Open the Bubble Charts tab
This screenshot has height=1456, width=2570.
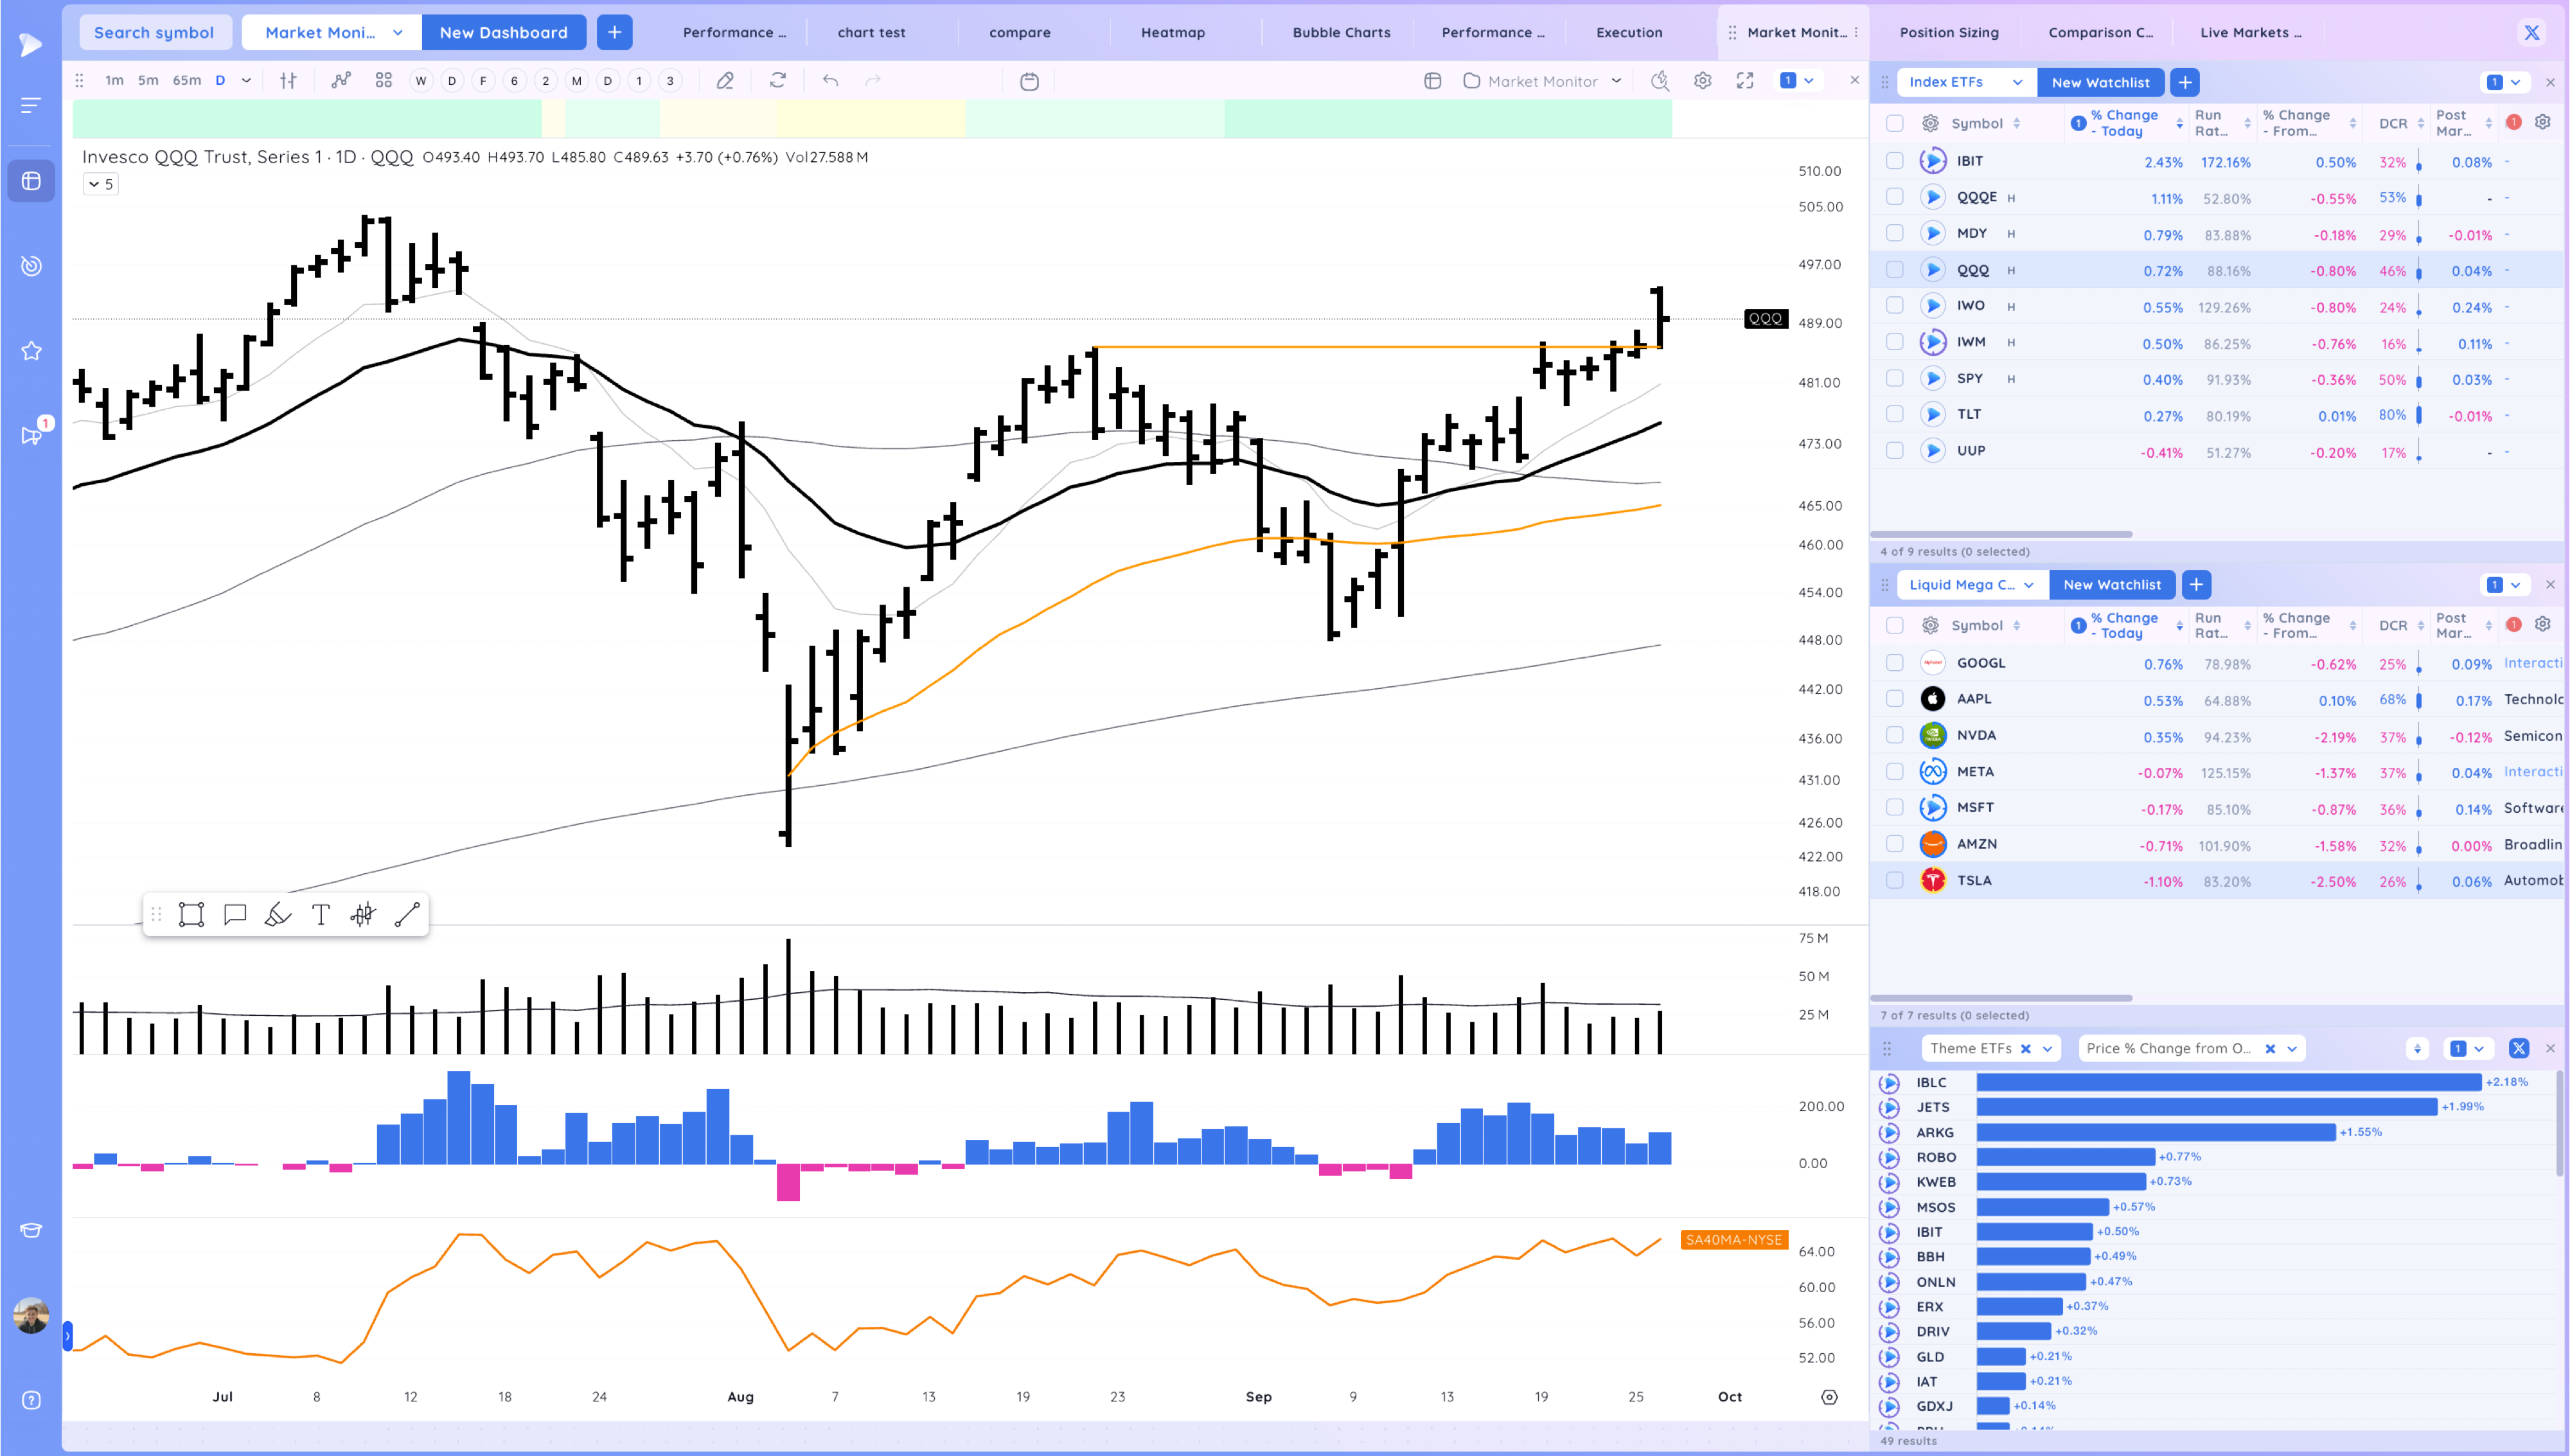coord(1340,32)
